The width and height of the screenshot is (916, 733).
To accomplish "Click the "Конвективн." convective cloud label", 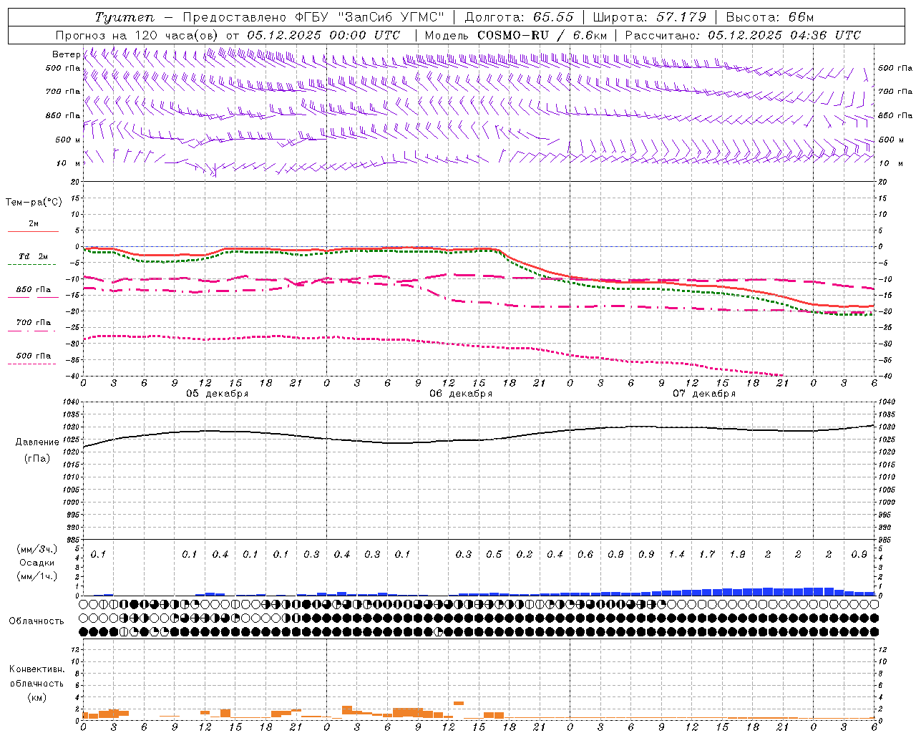I will (37, 669).
